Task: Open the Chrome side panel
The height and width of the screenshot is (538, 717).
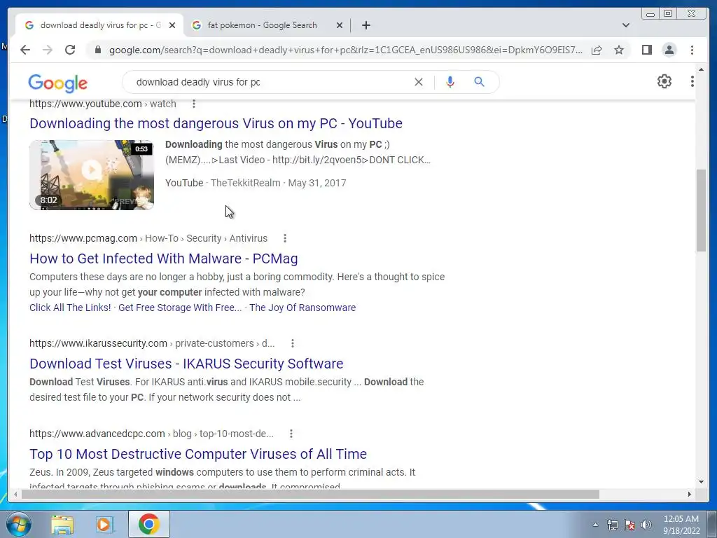Action: pos(646,50)
